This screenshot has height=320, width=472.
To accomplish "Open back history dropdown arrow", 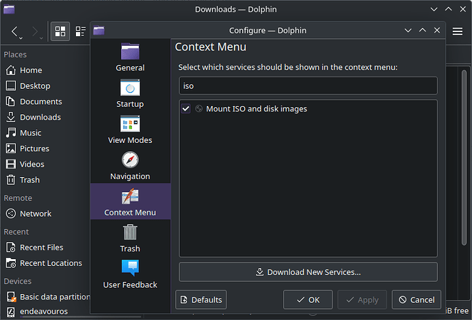I will pos(21,38).
